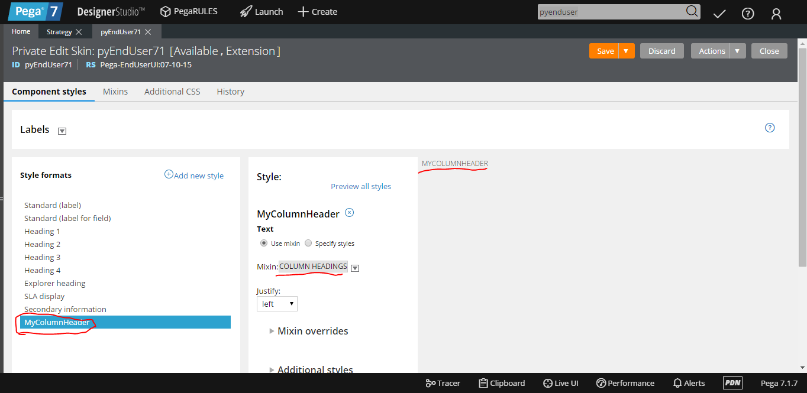The height and width of the screenshot is (393, 807).
Task: Open the help question mark in header
Action: point(748,14)
